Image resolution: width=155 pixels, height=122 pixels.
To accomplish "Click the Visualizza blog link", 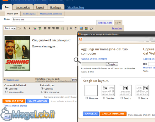I will [x=76, y=7].
